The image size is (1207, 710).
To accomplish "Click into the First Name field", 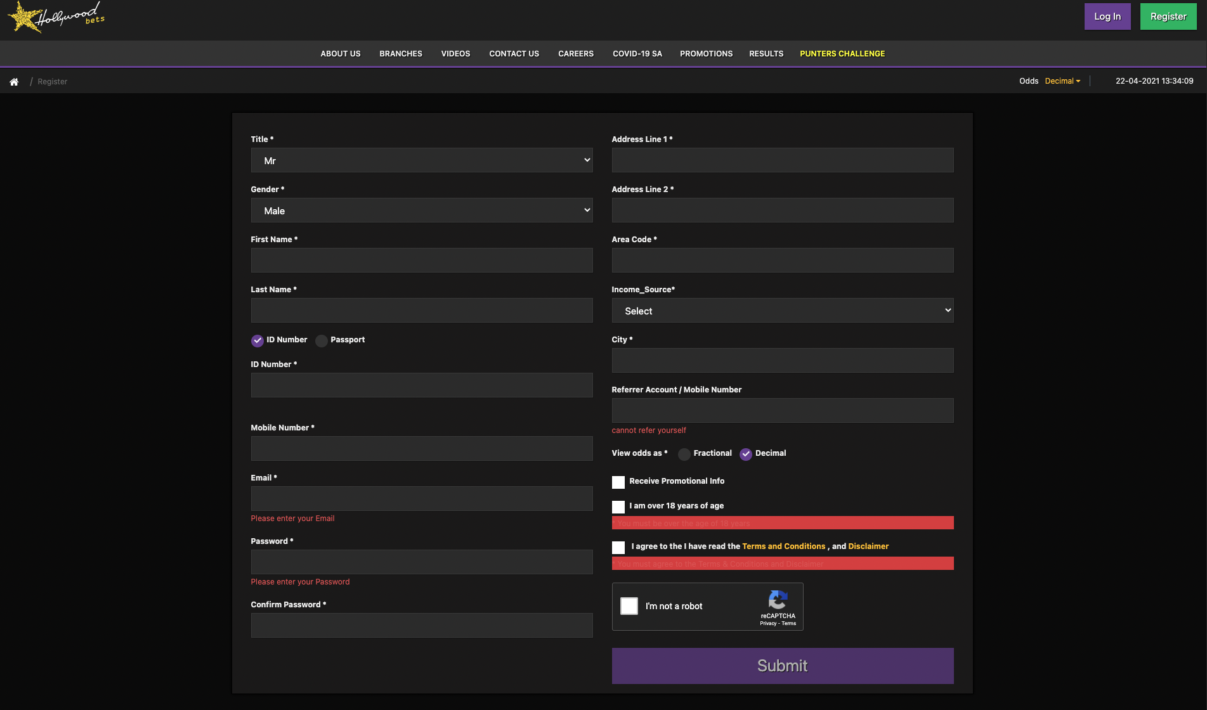I will pyautogui.click(x=422, y=261).
